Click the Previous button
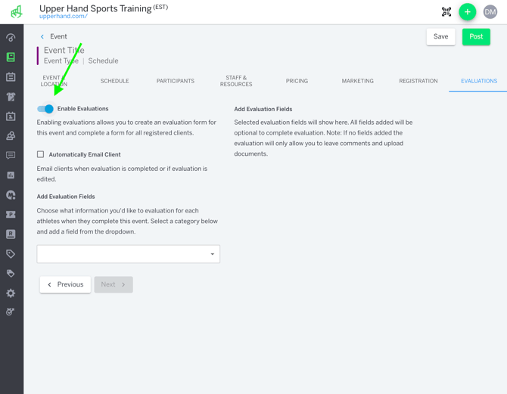507x394 pixels. 65,284
